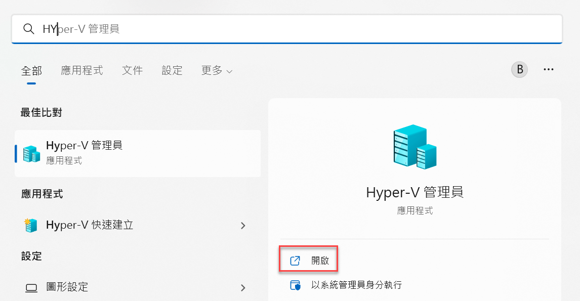Image resolution: width=580 pixels, height=301 pixels.
Task: Select Hyper-V 管理員 best match result
Action: (138, 153)
